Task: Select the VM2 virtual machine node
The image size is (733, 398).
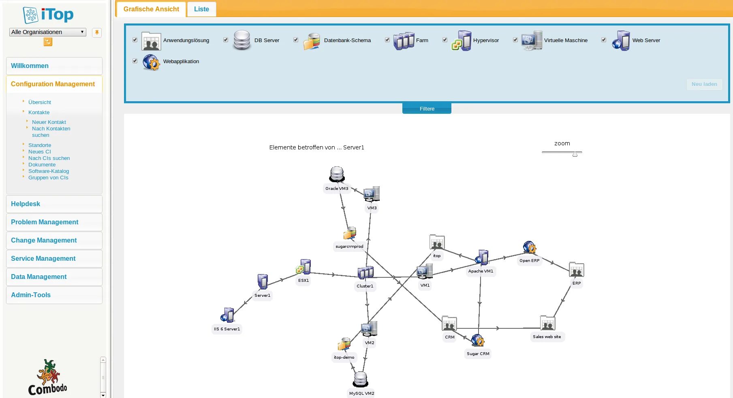Action: click(x=369, y=329)
